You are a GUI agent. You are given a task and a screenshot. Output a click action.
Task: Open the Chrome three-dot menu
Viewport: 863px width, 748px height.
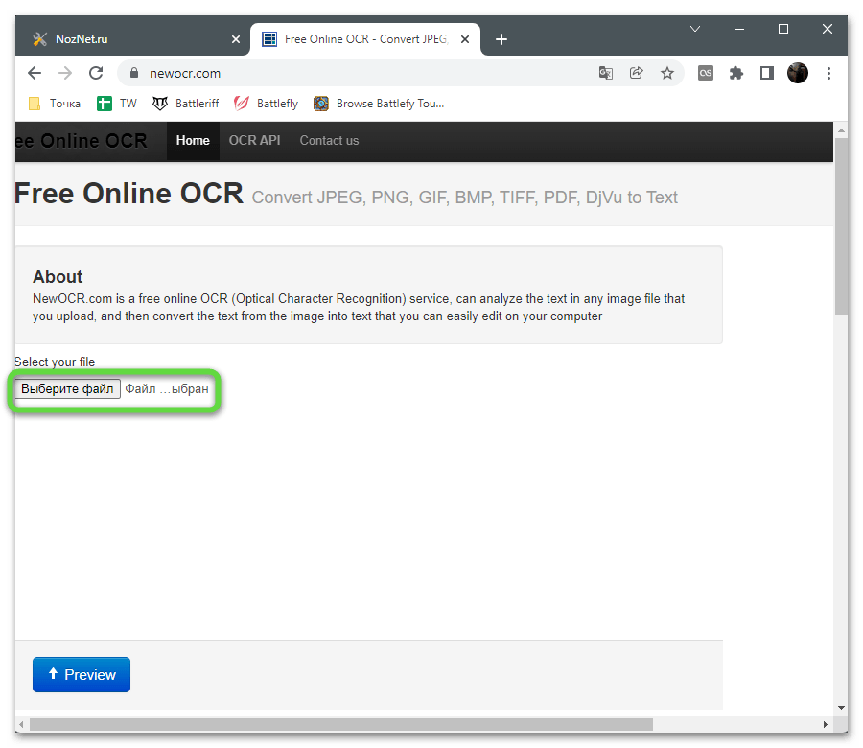tap(829, 73)
